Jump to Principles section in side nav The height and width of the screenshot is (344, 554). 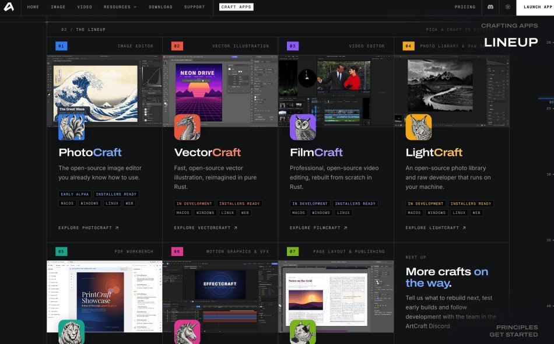(x=517, y=328)
